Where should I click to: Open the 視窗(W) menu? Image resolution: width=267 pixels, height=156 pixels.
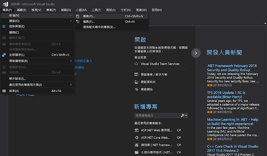tap(141, 10)
